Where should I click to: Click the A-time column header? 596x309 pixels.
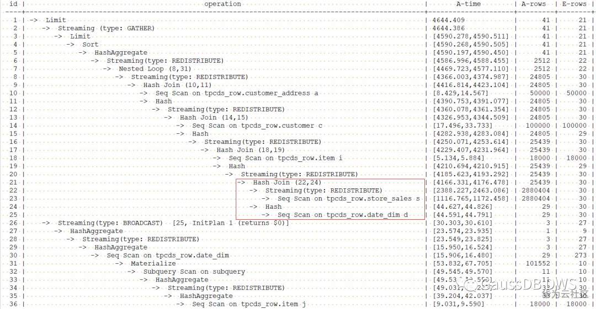[469, 4]
